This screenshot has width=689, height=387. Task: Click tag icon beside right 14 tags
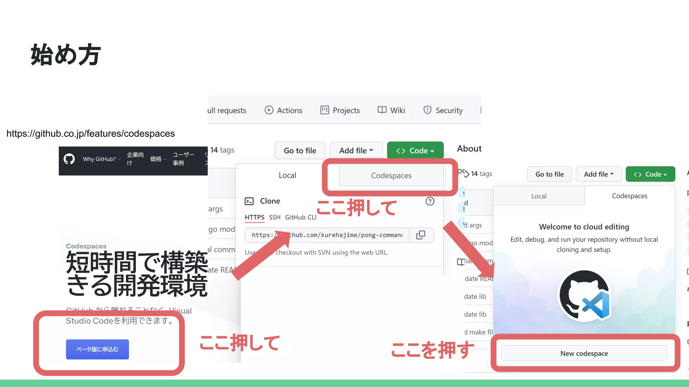pos(466,173)
